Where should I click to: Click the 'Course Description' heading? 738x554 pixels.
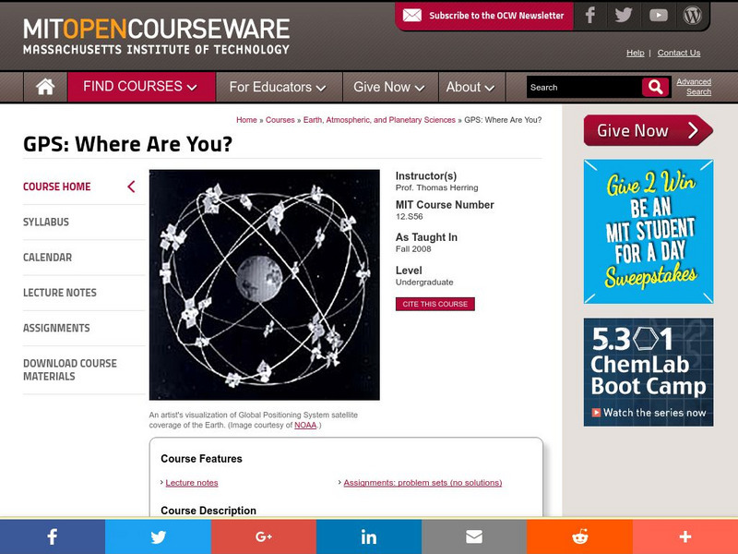[208, 511]
